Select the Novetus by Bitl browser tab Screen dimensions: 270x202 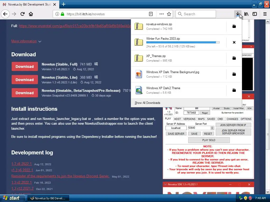[29, 4]
